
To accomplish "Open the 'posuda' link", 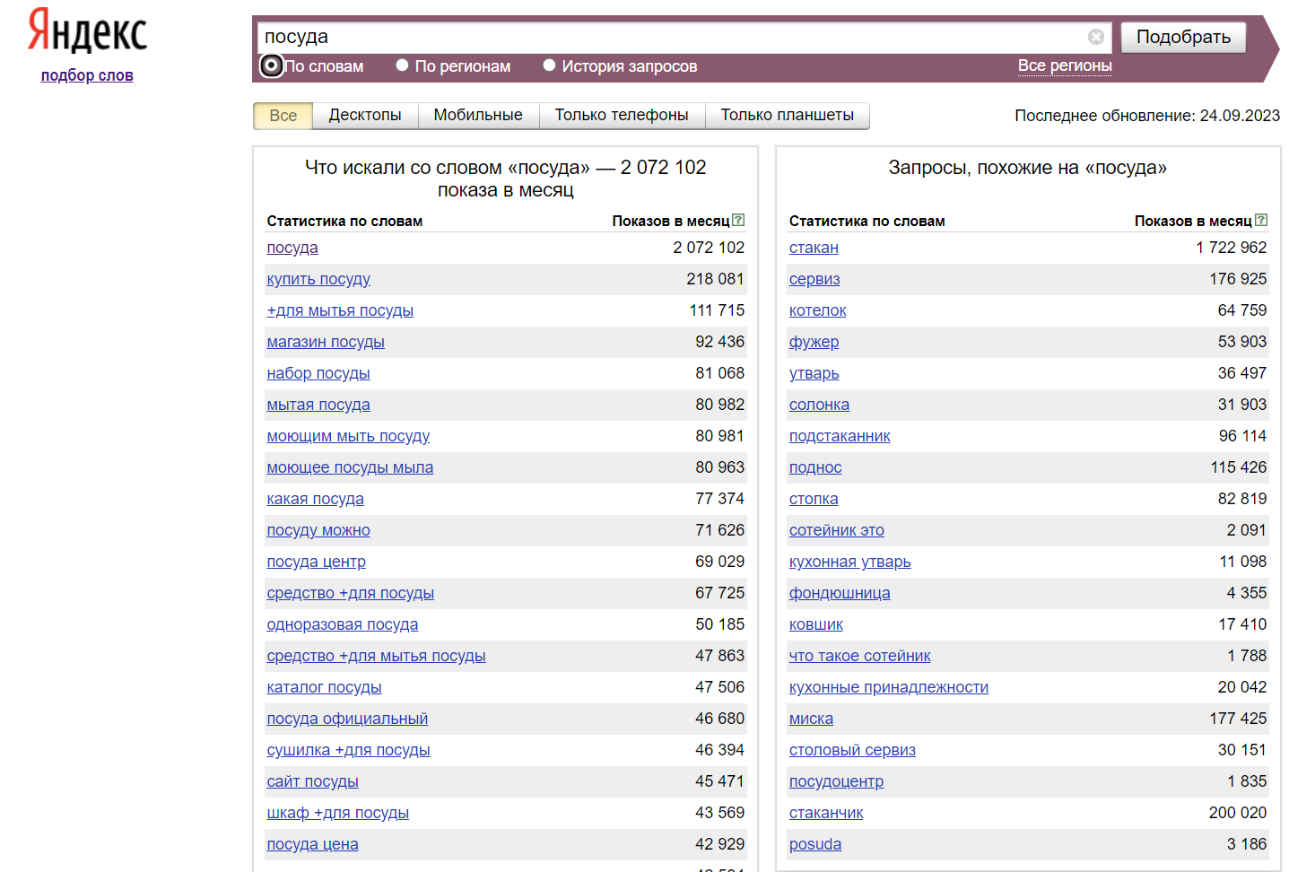I will [x=815, y=844].
